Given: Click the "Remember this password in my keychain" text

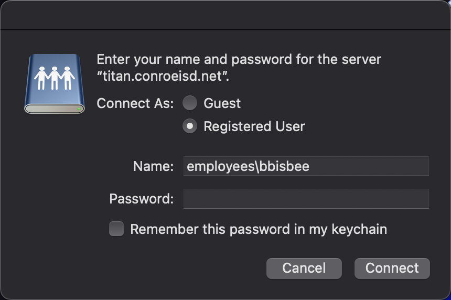Looking at the screenshot, I should (259, 229).
